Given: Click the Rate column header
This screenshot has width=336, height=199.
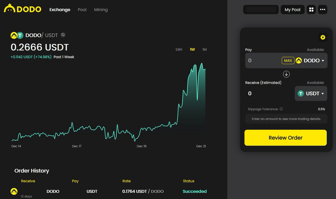Looking at the screenshot, I should click(x=127, y=181).
